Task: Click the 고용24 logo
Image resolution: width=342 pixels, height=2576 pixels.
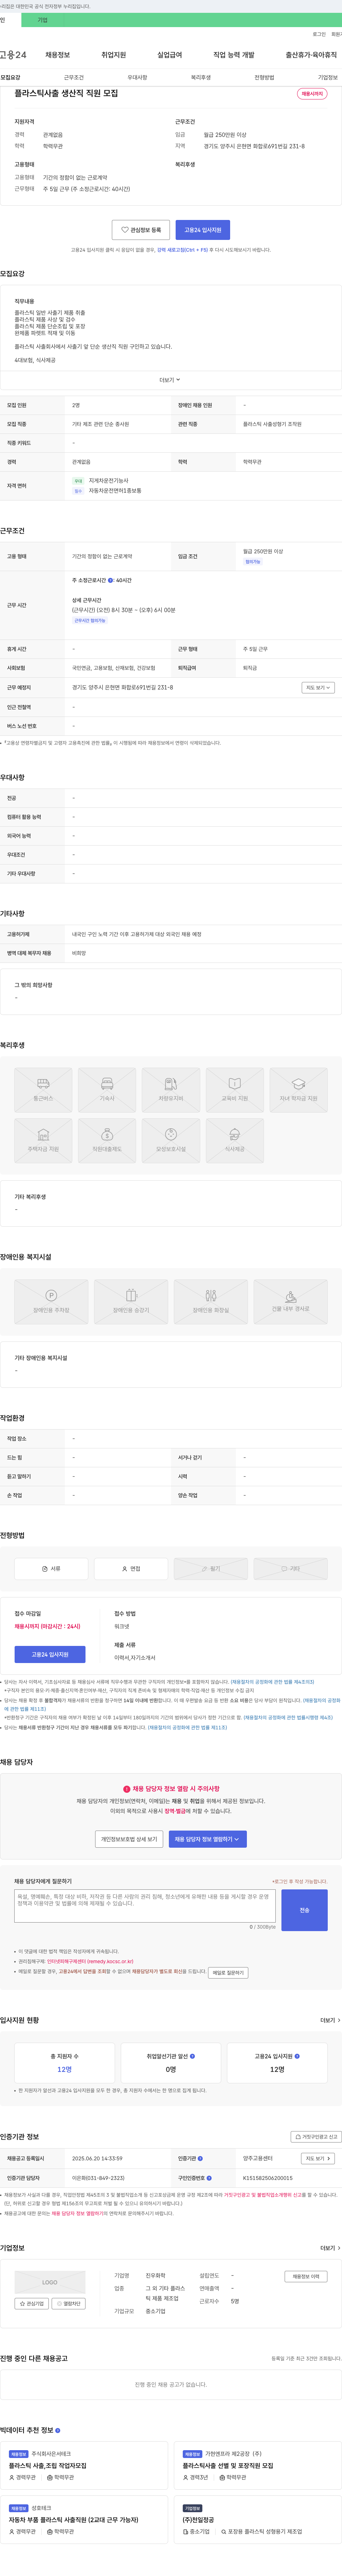Action: click(x=13, y=55)
